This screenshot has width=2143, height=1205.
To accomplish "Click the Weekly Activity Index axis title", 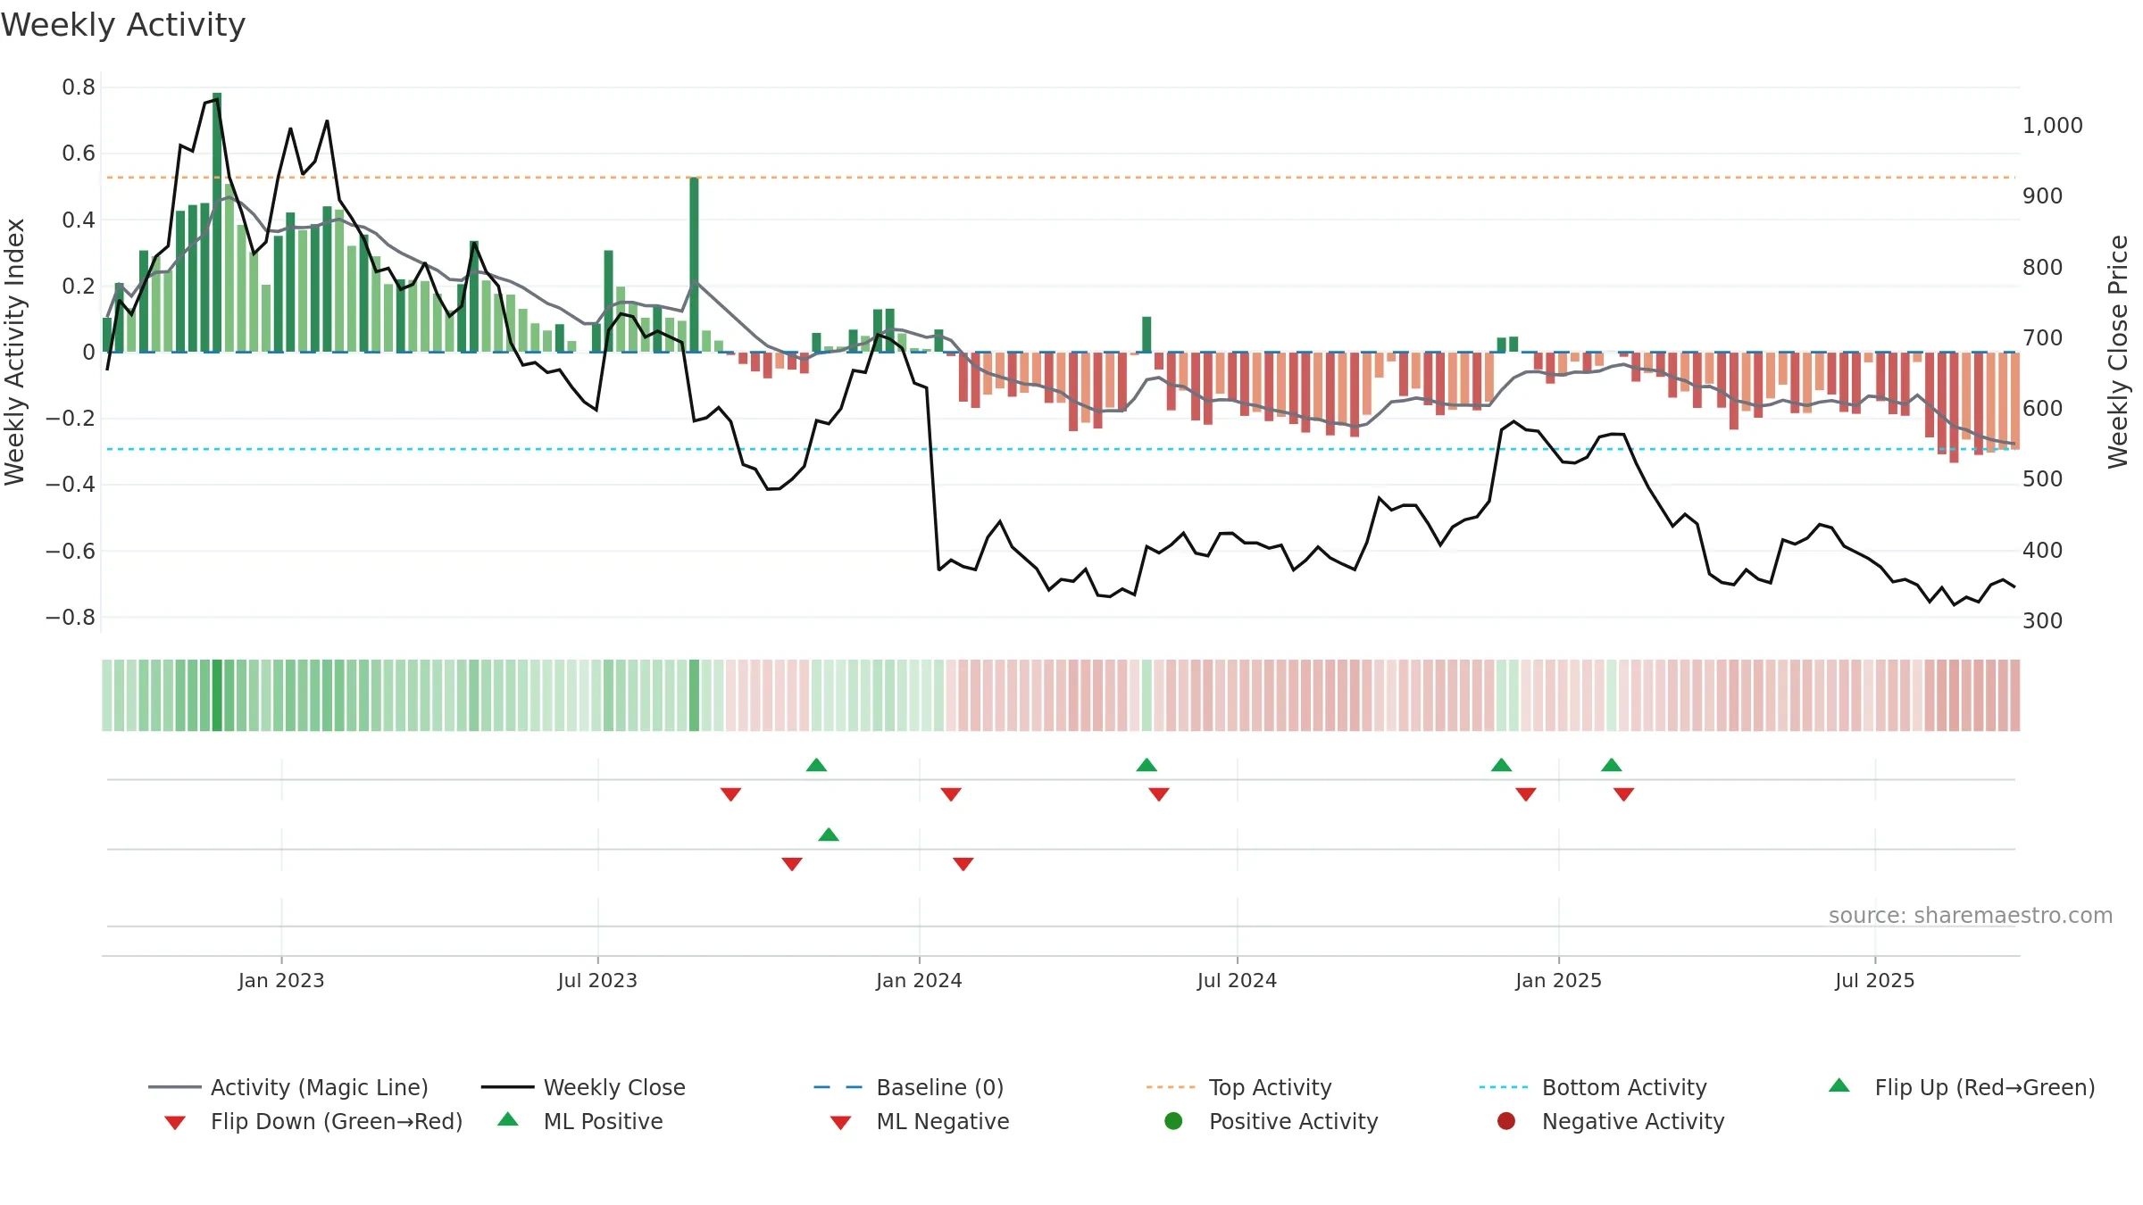I will pos(14,352).
